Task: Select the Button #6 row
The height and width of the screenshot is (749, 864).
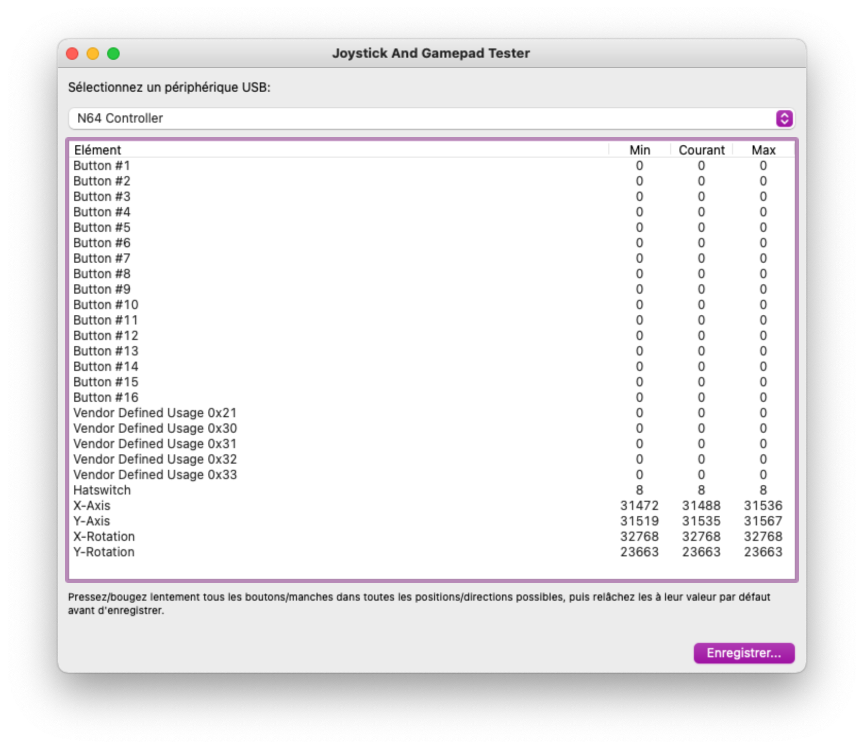Action: pos(432,243)
